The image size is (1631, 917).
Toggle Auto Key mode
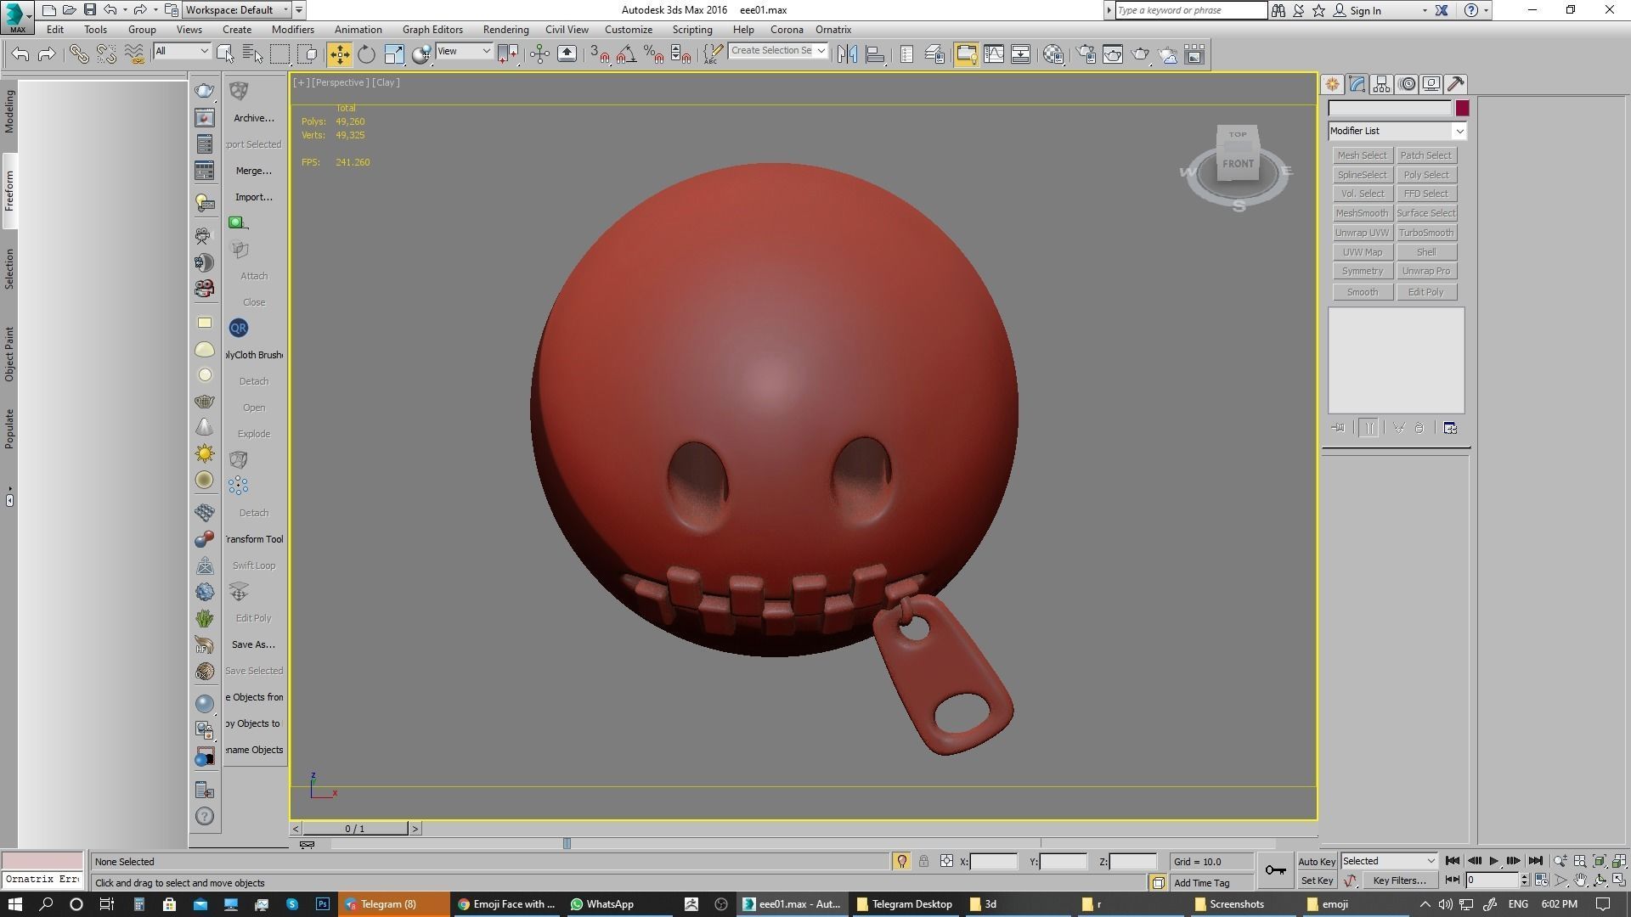tap(1317, 861)
